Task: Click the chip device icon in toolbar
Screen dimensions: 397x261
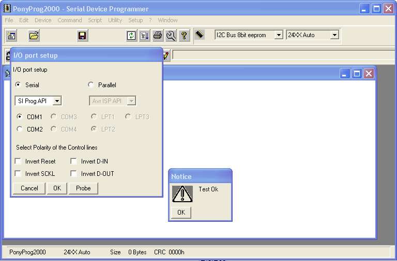Action: pyautogui.click(x=200, y=35)
